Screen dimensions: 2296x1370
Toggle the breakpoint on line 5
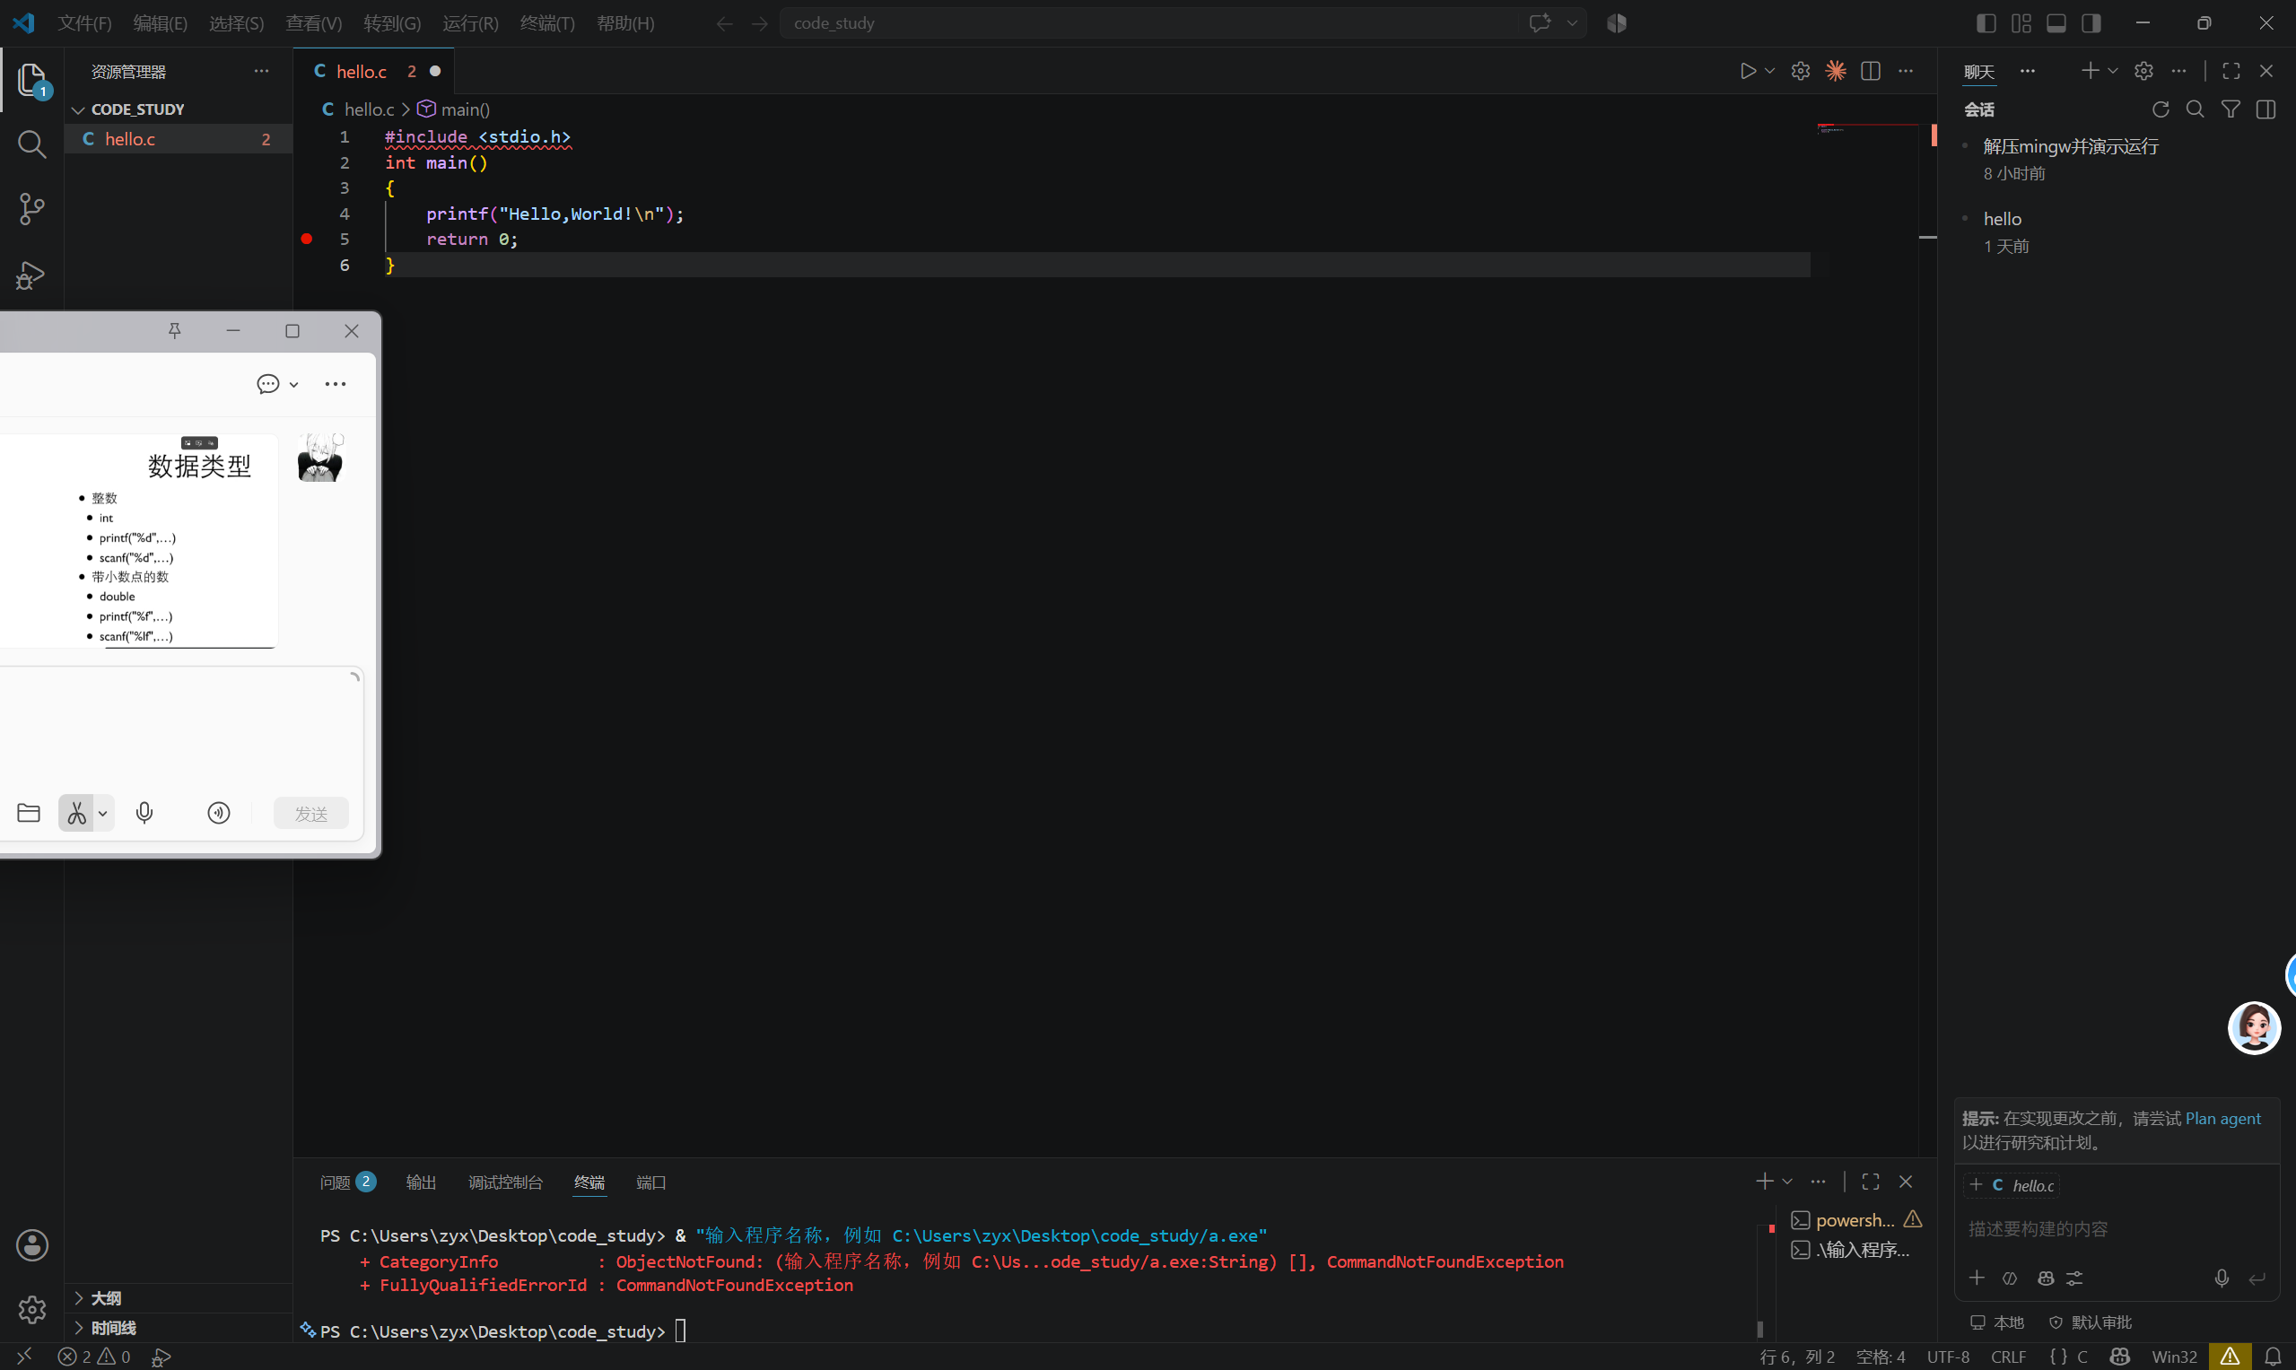point(307,240)
